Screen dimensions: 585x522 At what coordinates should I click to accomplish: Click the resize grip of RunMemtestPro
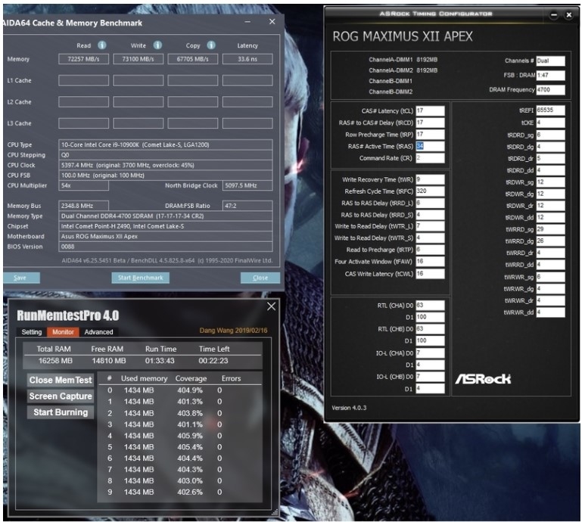(275, 513)
